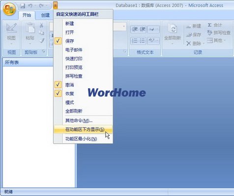Check 模式 in the customize menu
The height and width of the screenshot is (196, 234).
83,102
